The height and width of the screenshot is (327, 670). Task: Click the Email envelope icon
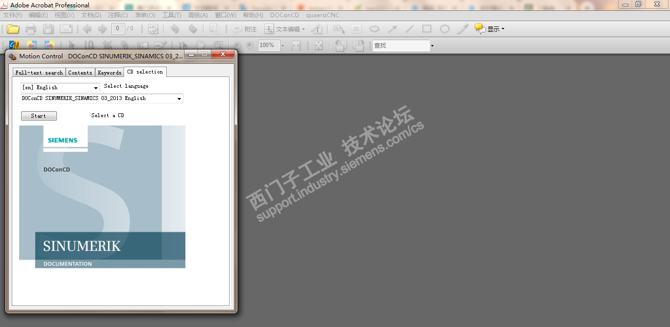coord(66,29)
